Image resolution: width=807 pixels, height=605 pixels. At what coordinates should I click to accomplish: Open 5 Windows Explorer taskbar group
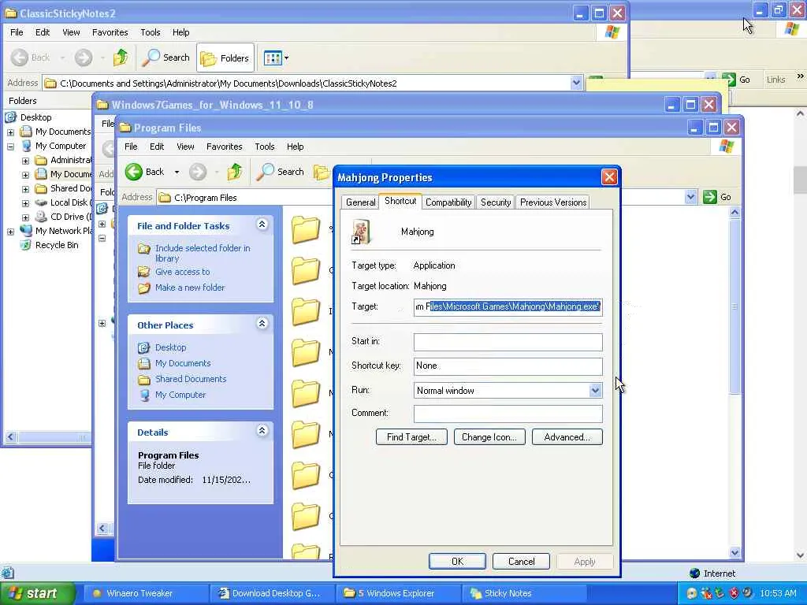pos(397,594)
